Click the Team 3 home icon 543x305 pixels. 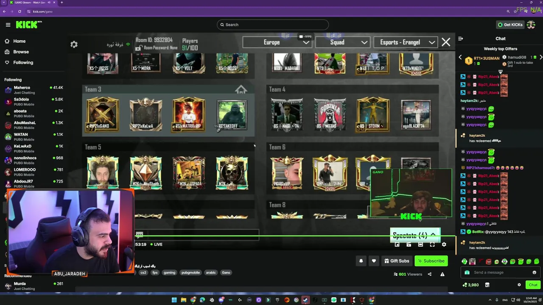[241, 89]
